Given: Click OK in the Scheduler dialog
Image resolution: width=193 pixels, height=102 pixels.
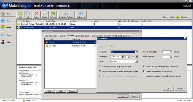Looking at the screenshot, I should pyautogui.click(x=168, y=89).
